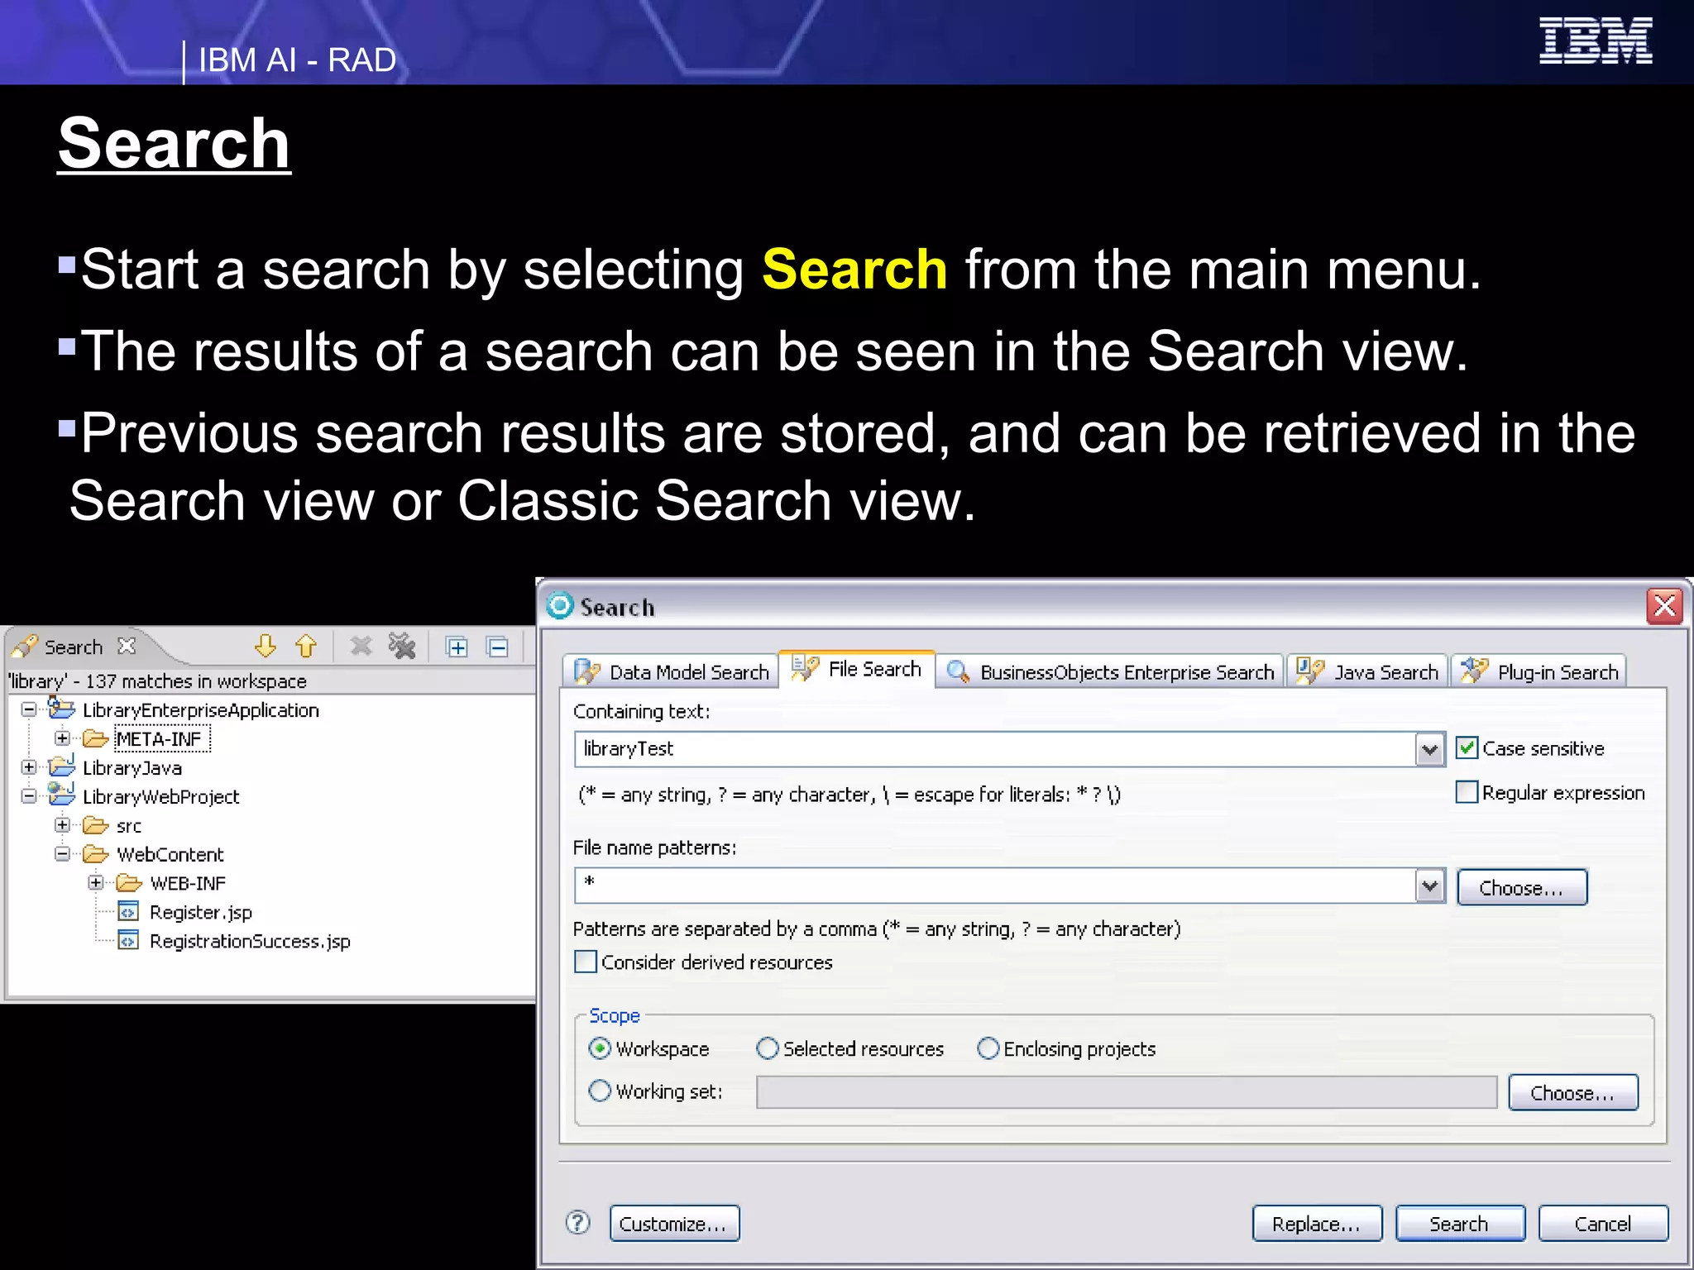Click Choose button beside Working set

click(1572, 1092)
